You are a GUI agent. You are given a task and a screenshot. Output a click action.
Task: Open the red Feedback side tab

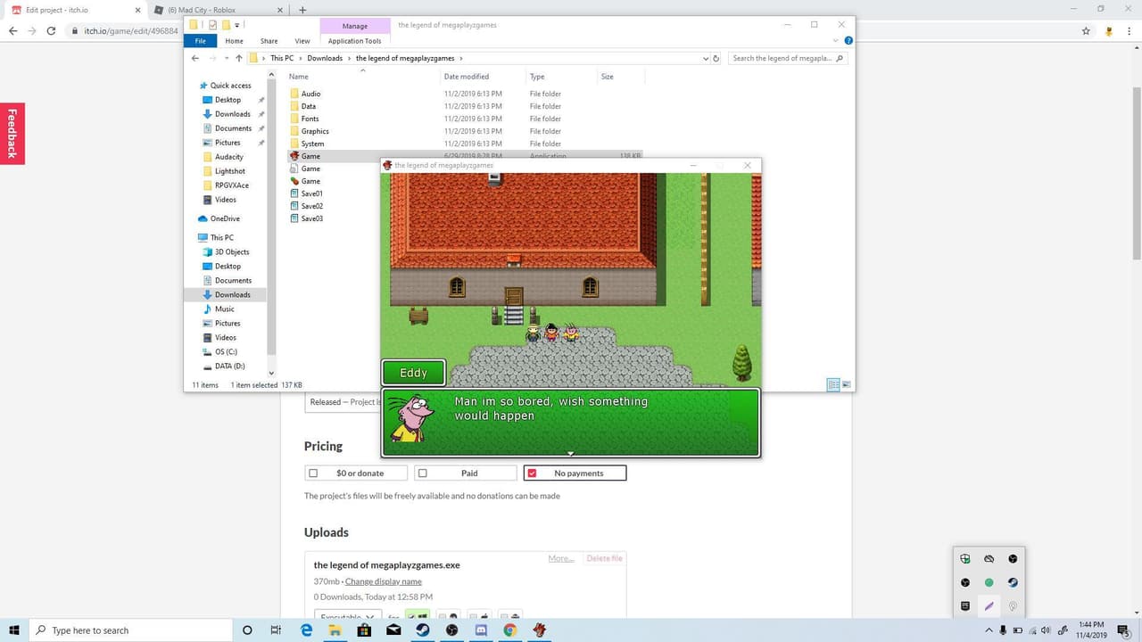click(12, 134)
